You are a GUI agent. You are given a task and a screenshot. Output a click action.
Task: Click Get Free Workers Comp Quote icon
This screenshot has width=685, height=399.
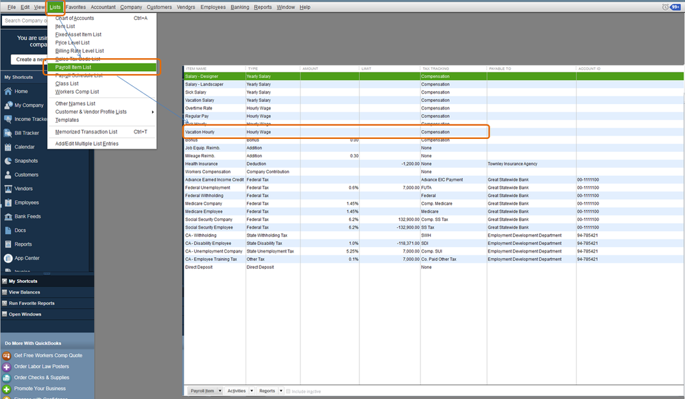7,355
